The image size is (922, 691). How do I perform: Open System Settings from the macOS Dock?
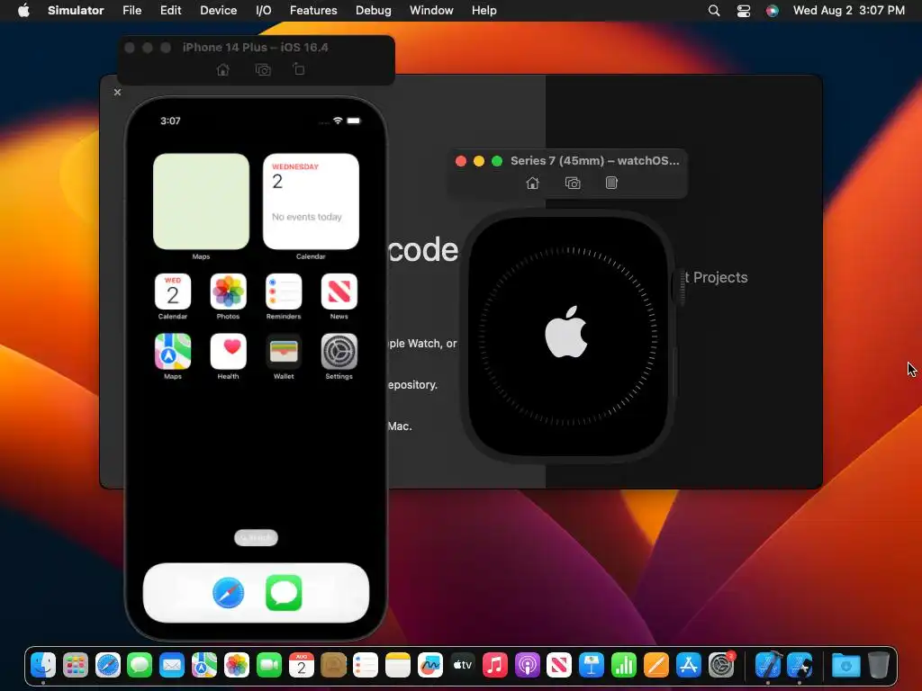click(x=721, y=665)
